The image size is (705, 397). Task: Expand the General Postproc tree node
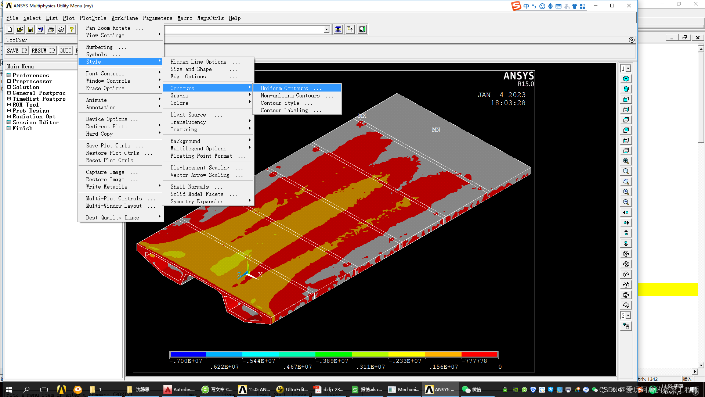(9, 93)
